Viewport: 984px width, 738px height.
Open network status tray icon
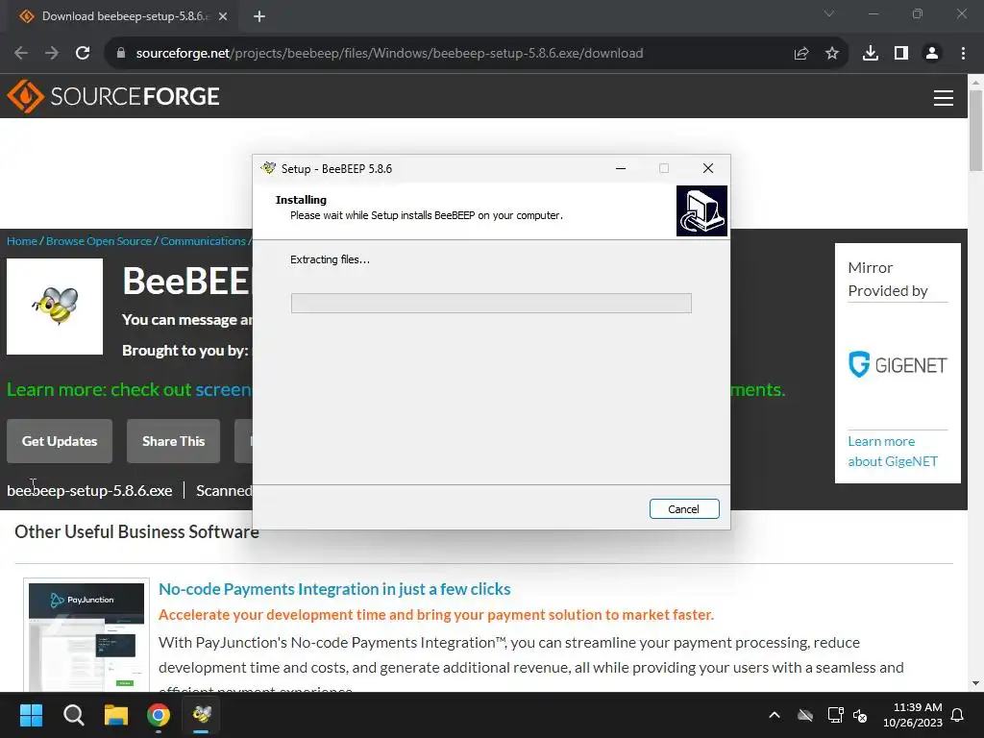coord(835,715)
